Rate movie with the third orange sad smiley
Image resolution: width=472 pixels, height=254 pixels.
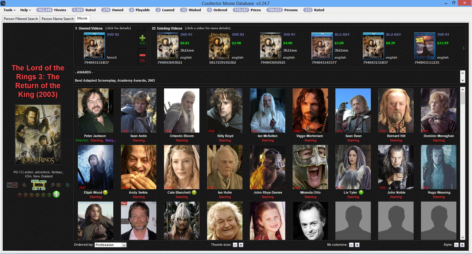click(32, 195)
